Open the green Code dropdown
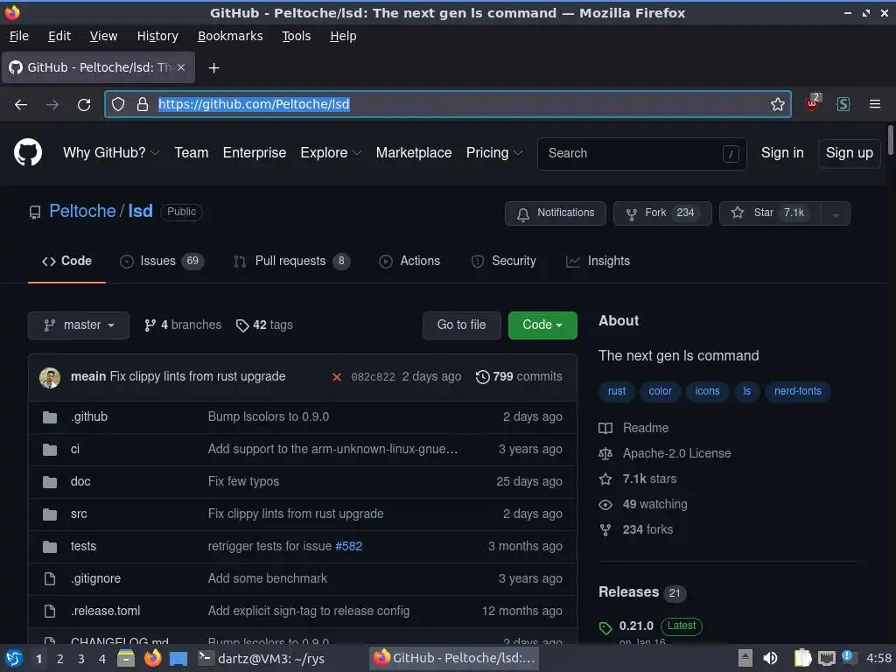896x672 pixels. (x=542, y=325)
